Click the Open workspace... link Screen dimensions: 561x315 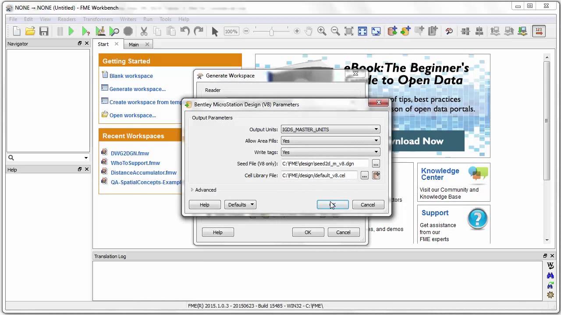pyautogui.click(x=133, y=115)
